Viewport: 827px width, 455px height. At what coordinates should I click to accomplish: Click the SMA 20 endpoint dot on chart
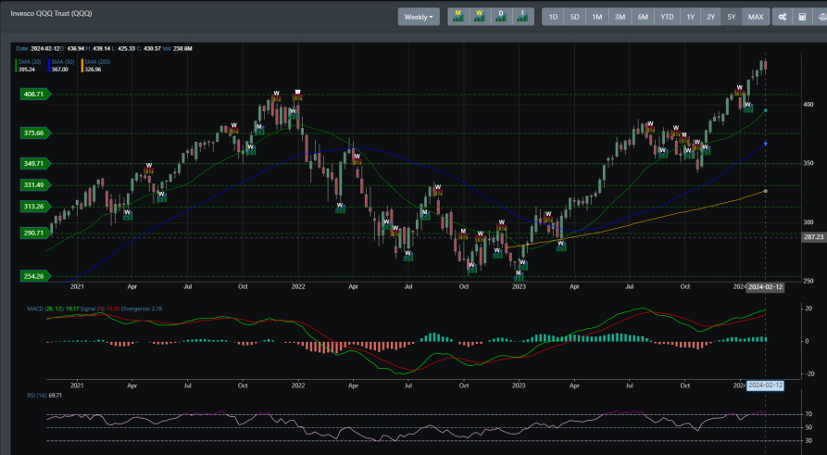(x=765, y=111)
